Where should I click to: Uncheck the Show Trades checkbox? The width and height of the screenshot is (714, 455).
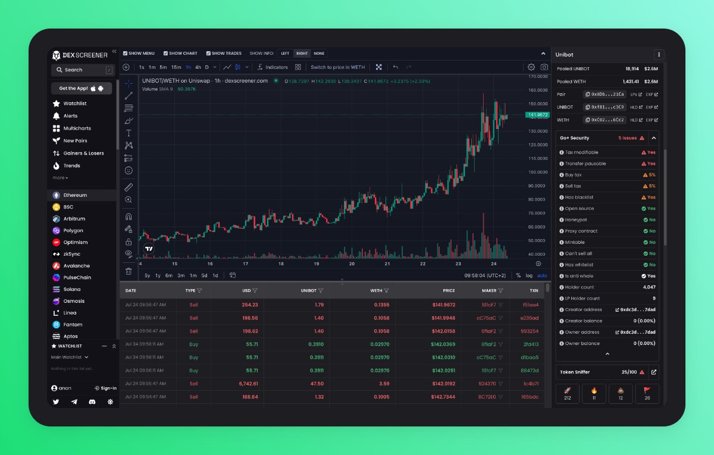click(x=208, y=54)
